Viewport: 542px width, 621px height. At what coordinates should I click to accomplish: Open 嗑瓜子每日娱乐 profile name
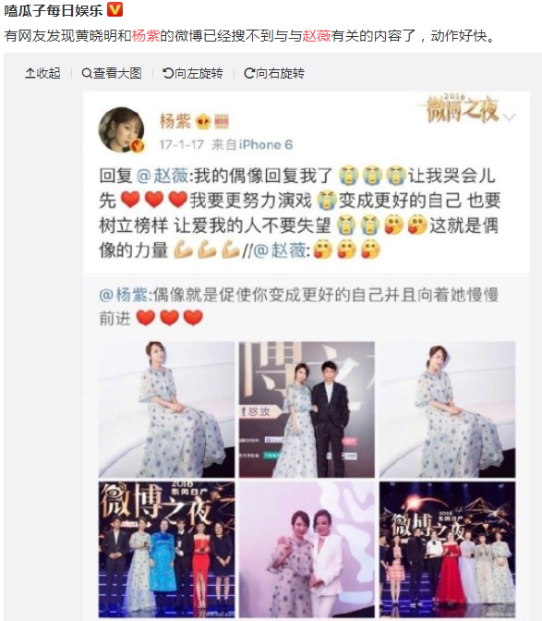click(54, 10)
